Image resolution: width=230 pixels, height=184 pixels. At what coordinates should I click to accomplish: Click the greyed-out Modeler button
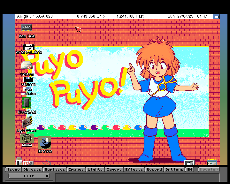click(209, 170)
